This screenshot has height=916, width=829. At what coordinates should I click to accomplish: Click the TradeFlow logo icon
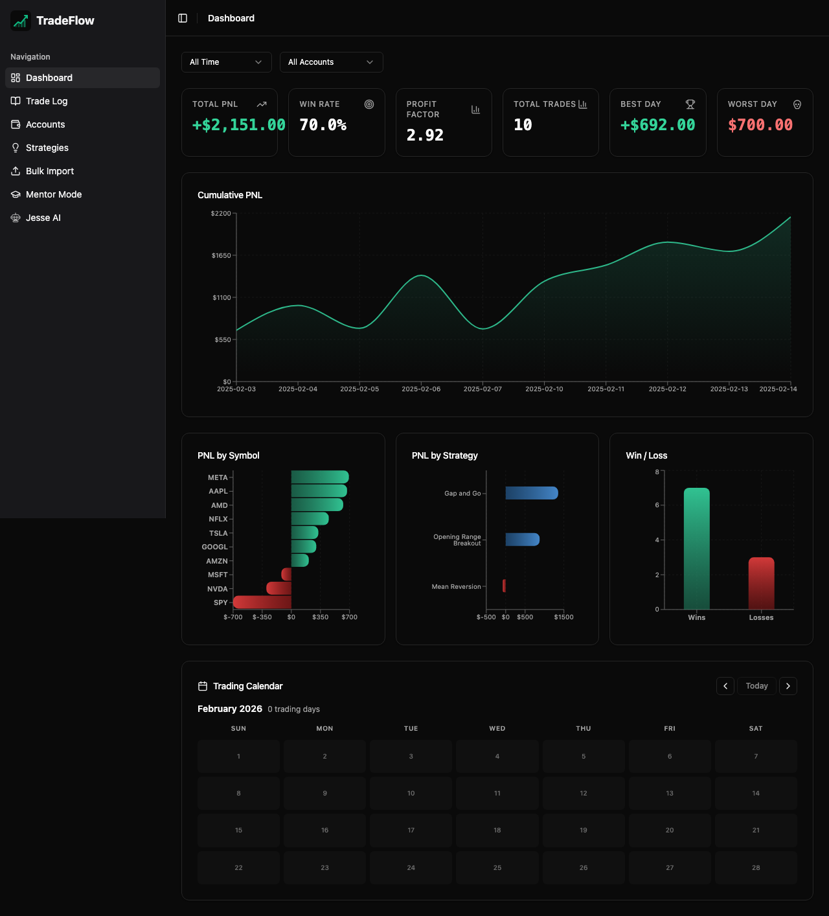point(20,21)
